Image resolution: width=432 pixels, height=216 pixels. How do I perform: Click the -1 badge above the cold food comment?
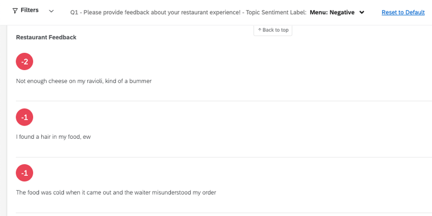24,173
